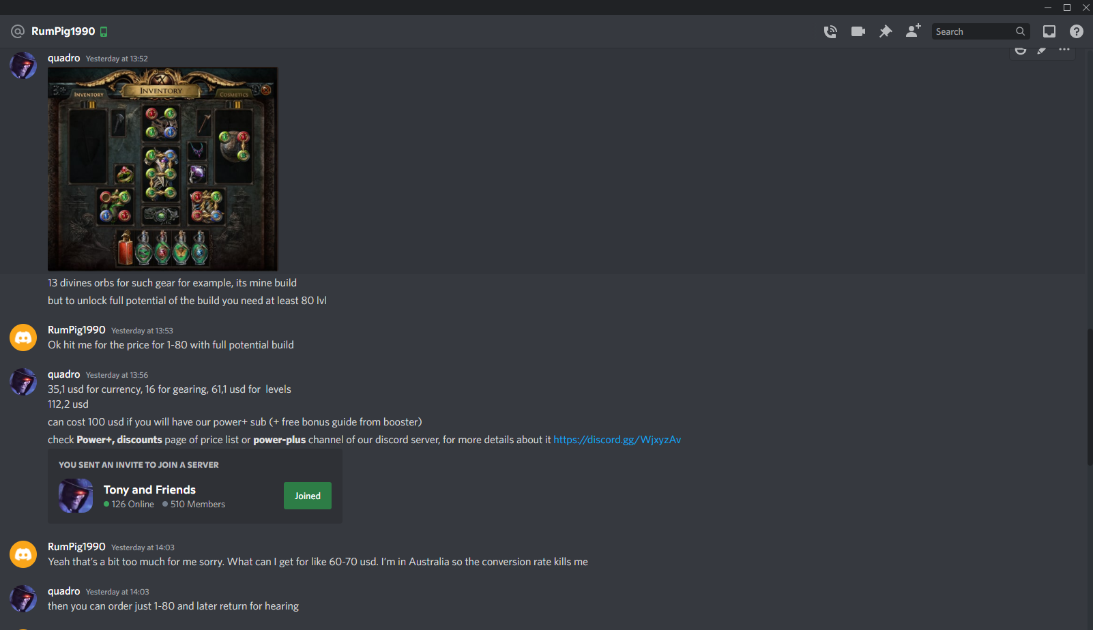The width and height of the screenshot is (1093, 630).
Task: Open the discord.gg/WjxyzAv invite link
Action: [x=617, y=440]
